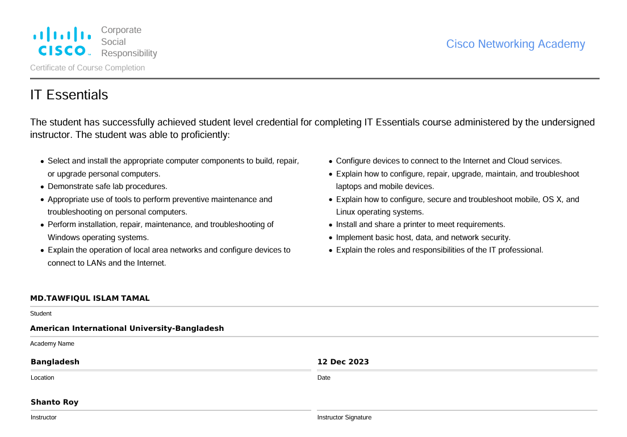The width and height of the screenshot is (627, 437).
Task: Click the Student field label
Action: pos(41,314)
